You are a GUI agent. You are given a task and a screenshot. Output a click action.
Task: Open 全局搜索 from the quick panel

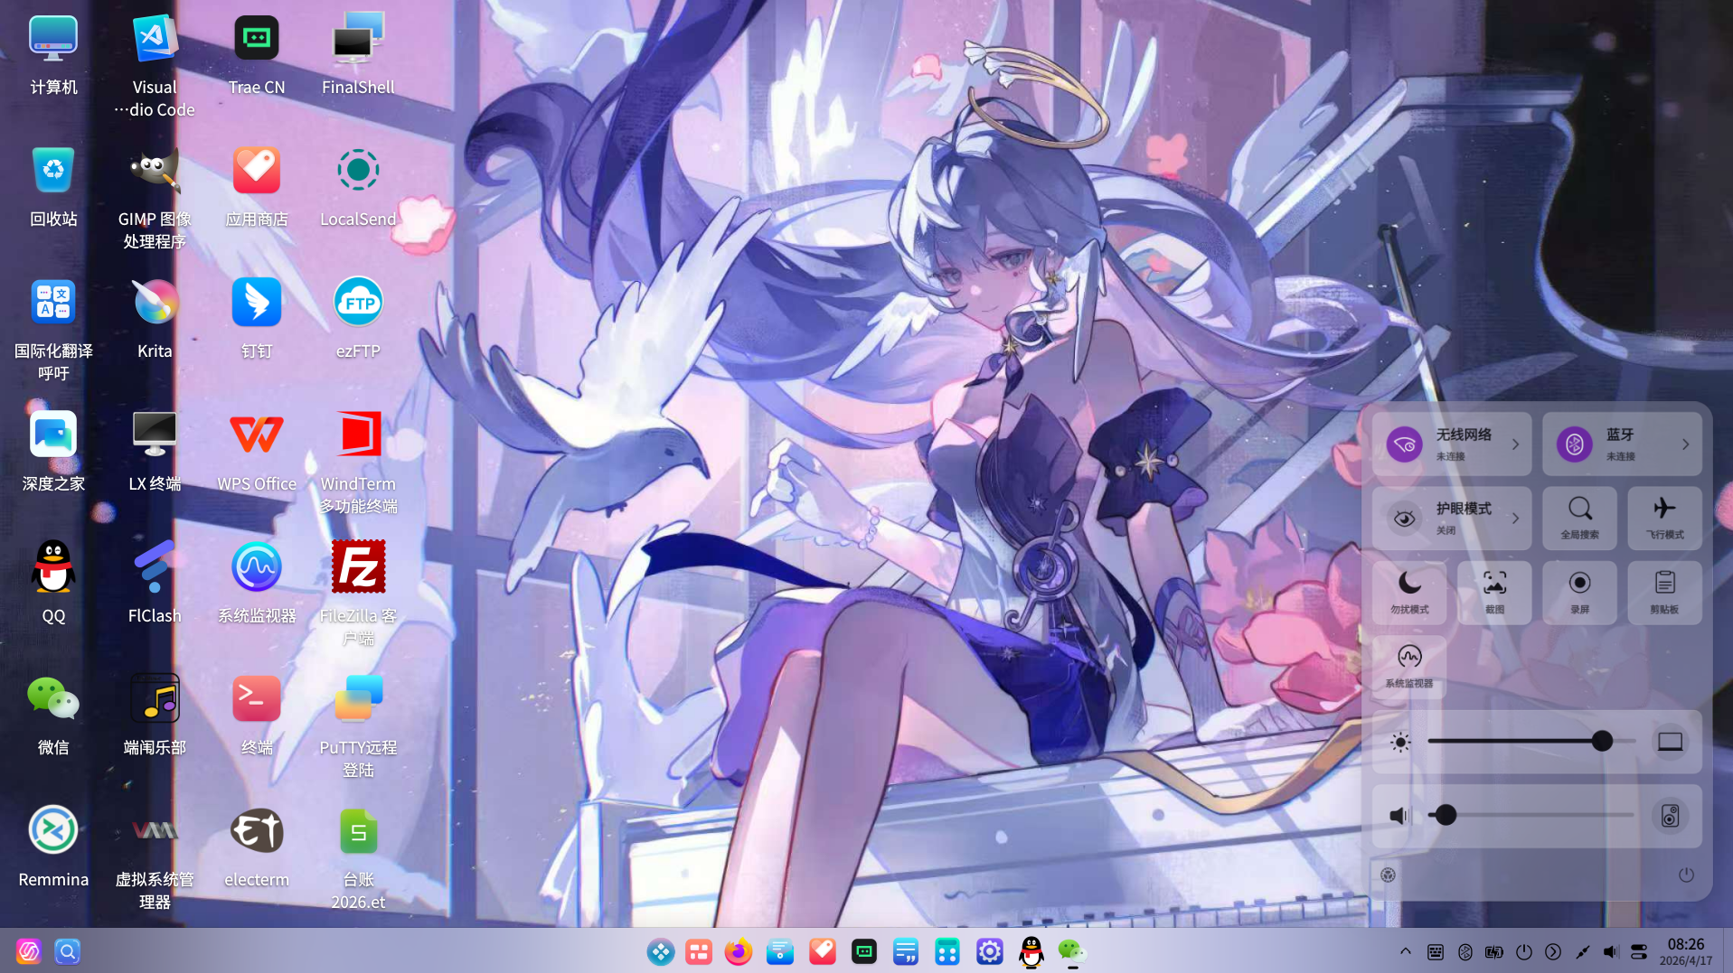tap(1579, 519)
